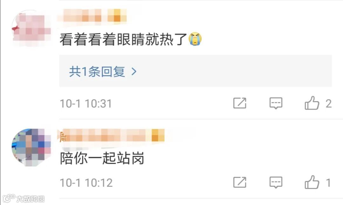This screenshot has height=205, width=343.
Task: Share the 10:31 comment with repost icon
Action: (240, 103)
